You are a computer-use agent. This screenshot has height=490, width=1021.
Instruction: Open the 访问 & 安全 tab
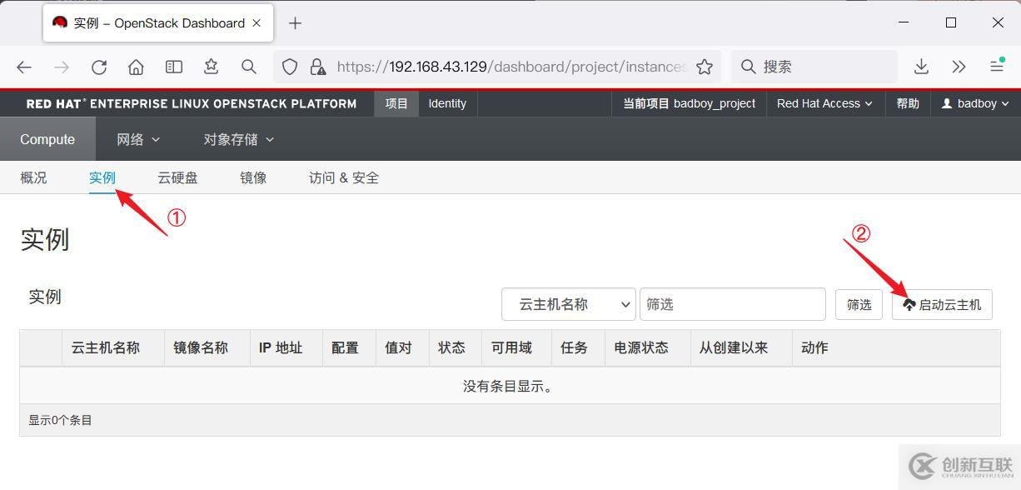(x=344, y=177)
